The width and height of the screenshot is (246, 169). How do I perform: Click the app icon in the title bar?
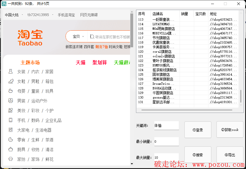point(4,3)
